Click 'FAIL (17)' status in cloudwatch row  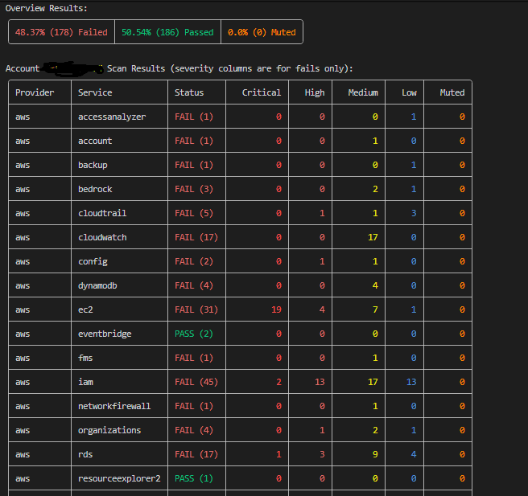pos(196,237)
